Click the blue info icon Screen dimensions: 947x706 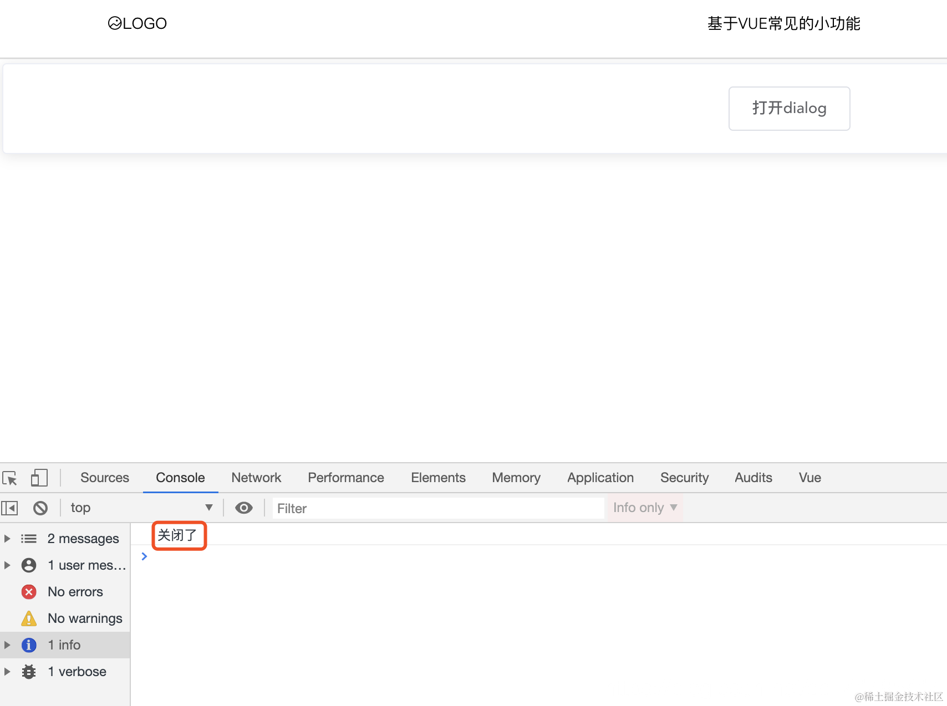click(x=29, y=645)
